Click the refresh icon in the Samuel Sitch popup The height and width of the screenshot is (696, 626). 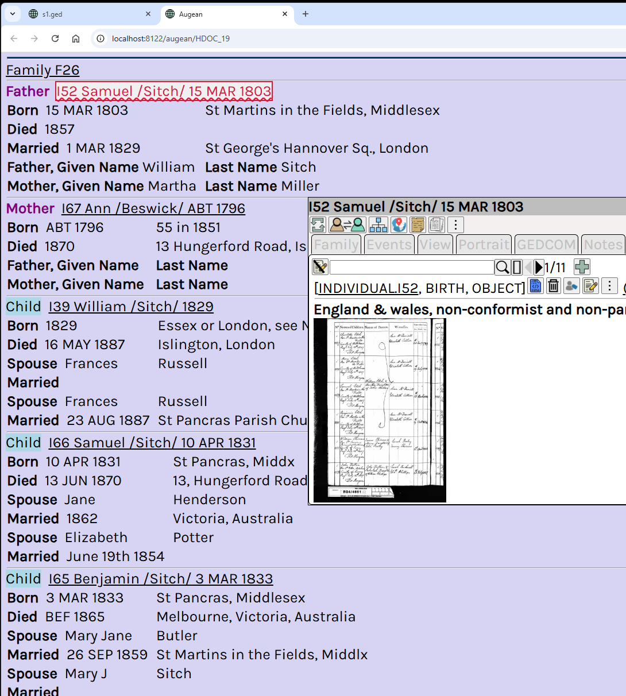click(318, 225)
